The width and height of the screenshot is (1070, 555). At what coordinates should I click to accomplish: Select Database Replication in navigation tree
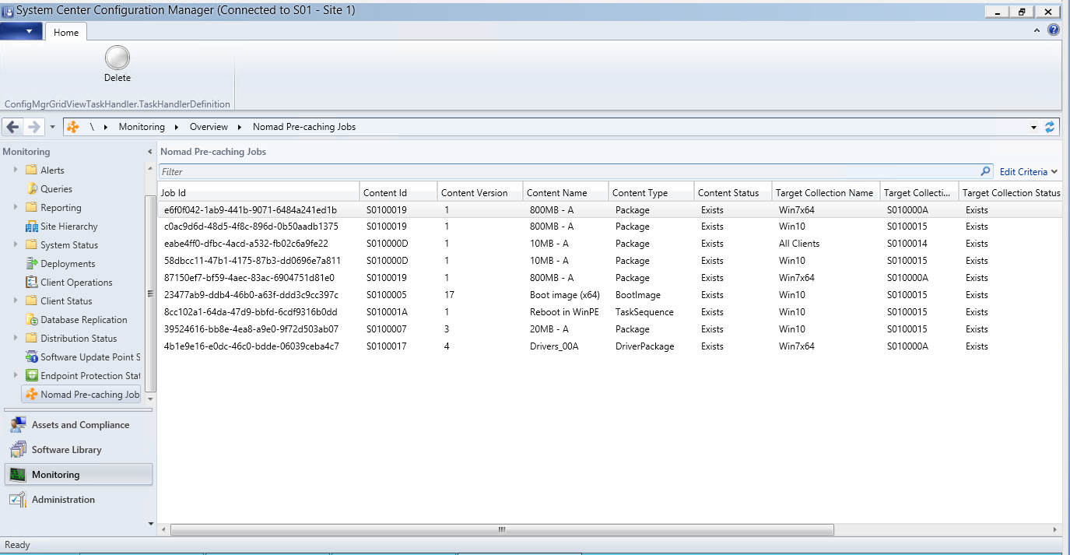(83, 320)
